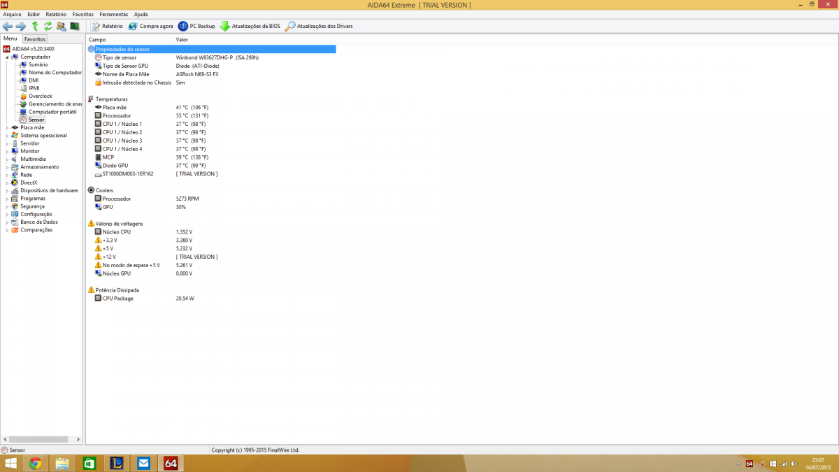Switch to the Favoritos tab in the sidebar
Image resolution: width=839 pixels, height=472 pixels.
pyautogui.click(x=35, y=39)
